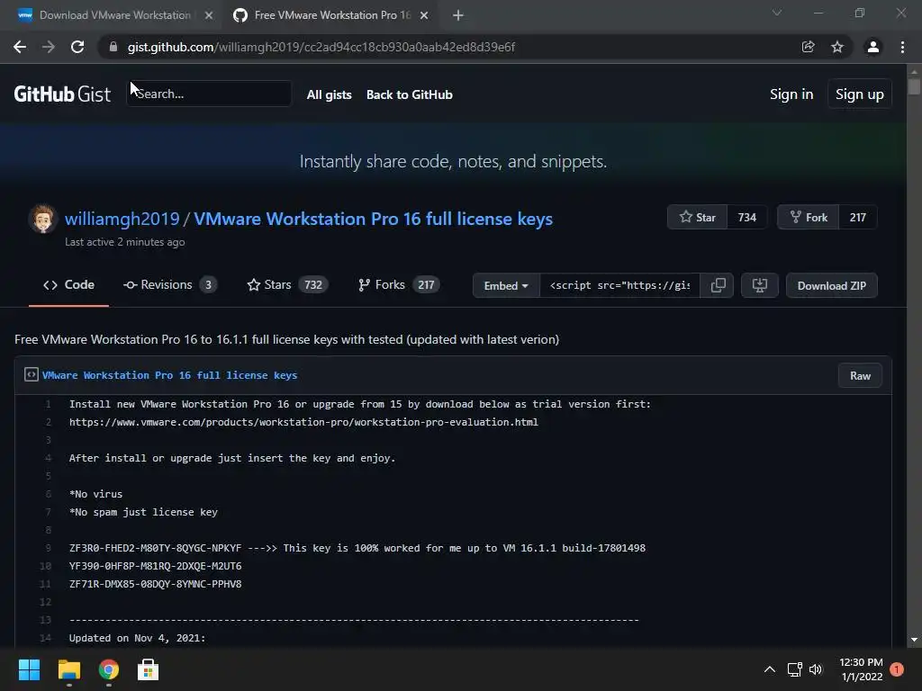Screen dimensions: 922x691
Task: Switch to Download VMware Workstation tab
Action: tap(115, 15)
